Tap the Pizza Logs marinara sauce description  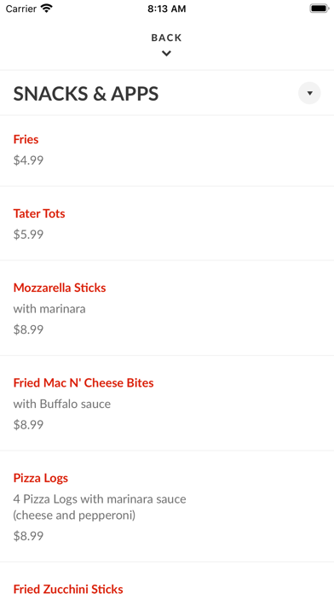coord(100,507)
